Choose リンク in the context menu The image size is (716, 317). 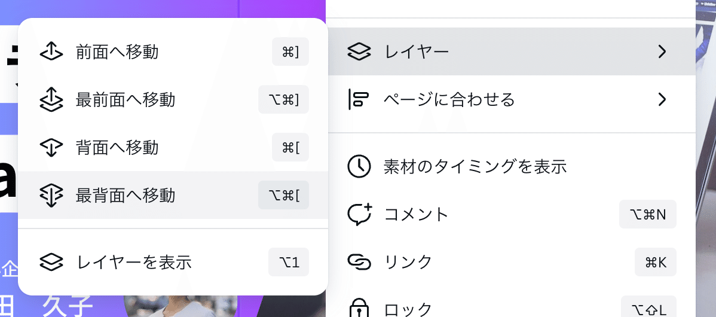[x=512, y=262]
